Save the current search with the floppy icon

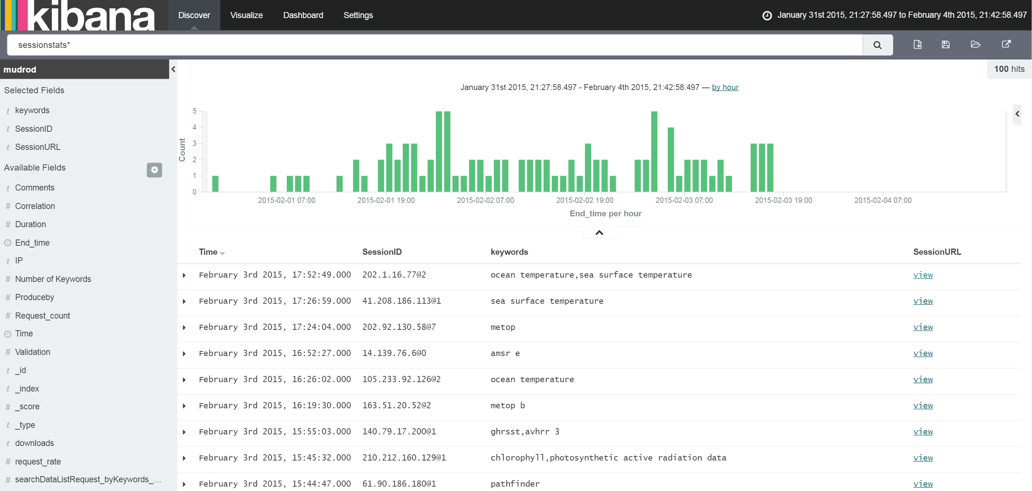coord(946,45)
